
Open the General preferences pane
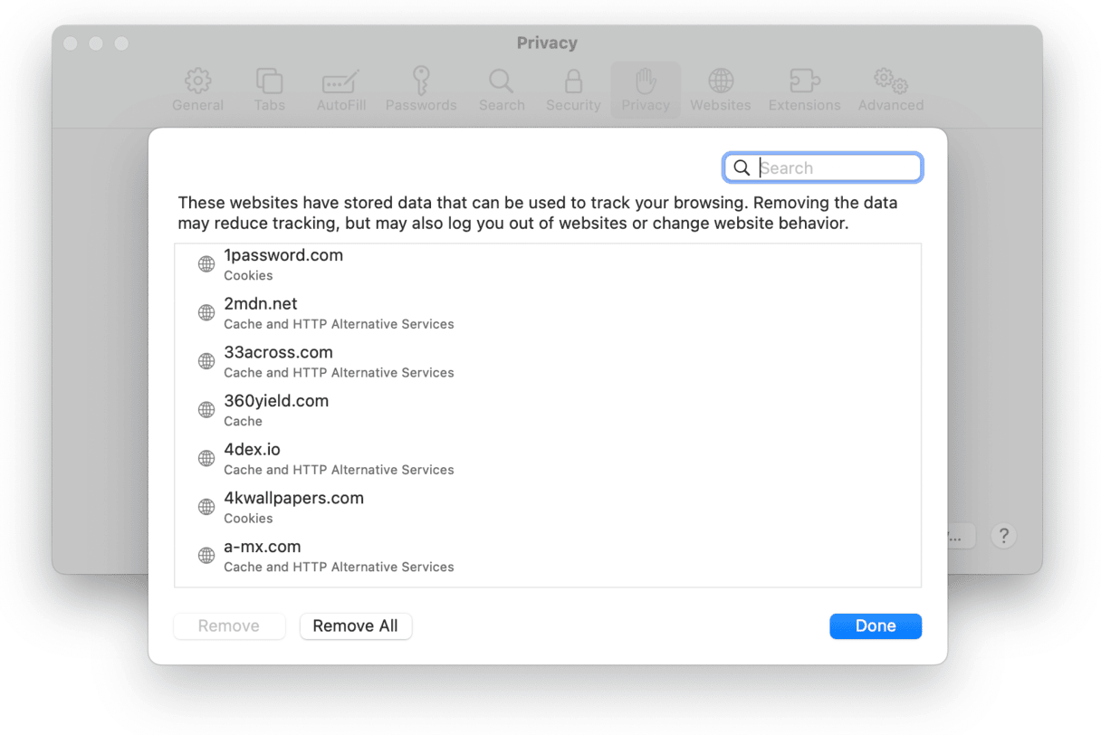(x=197, y=89)
